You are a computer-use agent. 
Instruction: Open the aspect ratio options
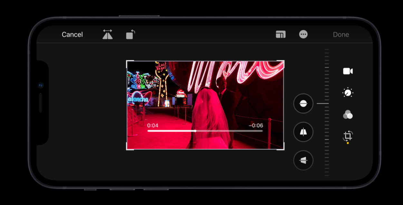point(281,34)
